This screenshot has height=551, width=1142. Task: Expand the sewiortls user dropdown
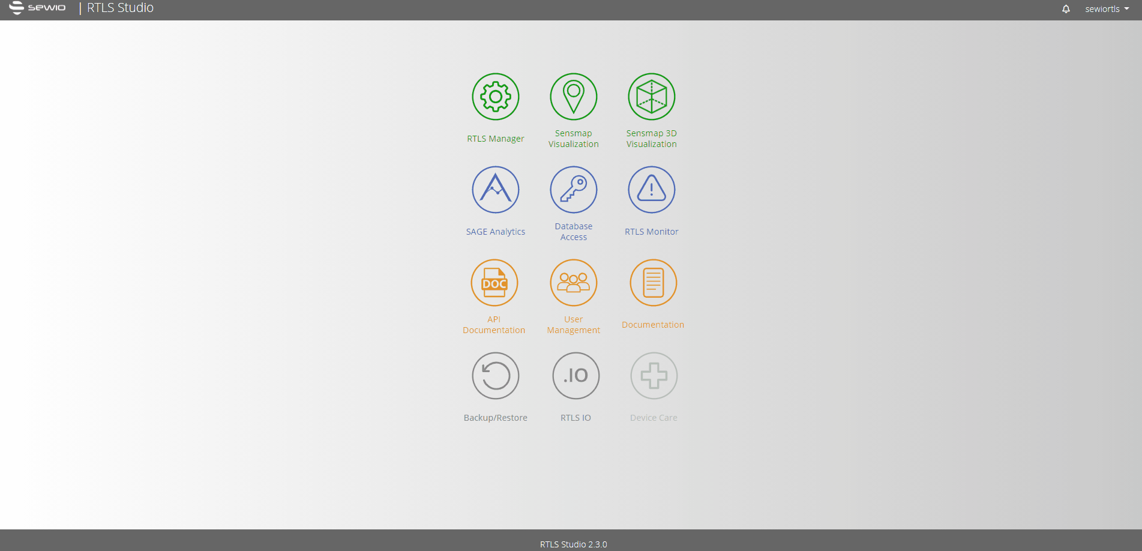tap(1107, 9)
